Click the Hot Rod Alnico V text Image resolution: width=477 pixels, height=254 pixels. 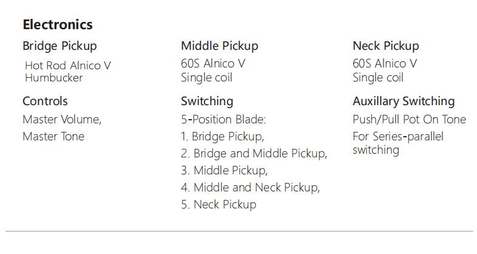tap(68, 65)
